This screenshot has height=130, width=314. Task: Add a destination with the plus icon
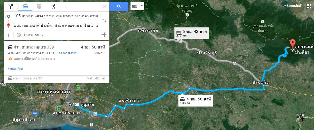click(9, 35)
